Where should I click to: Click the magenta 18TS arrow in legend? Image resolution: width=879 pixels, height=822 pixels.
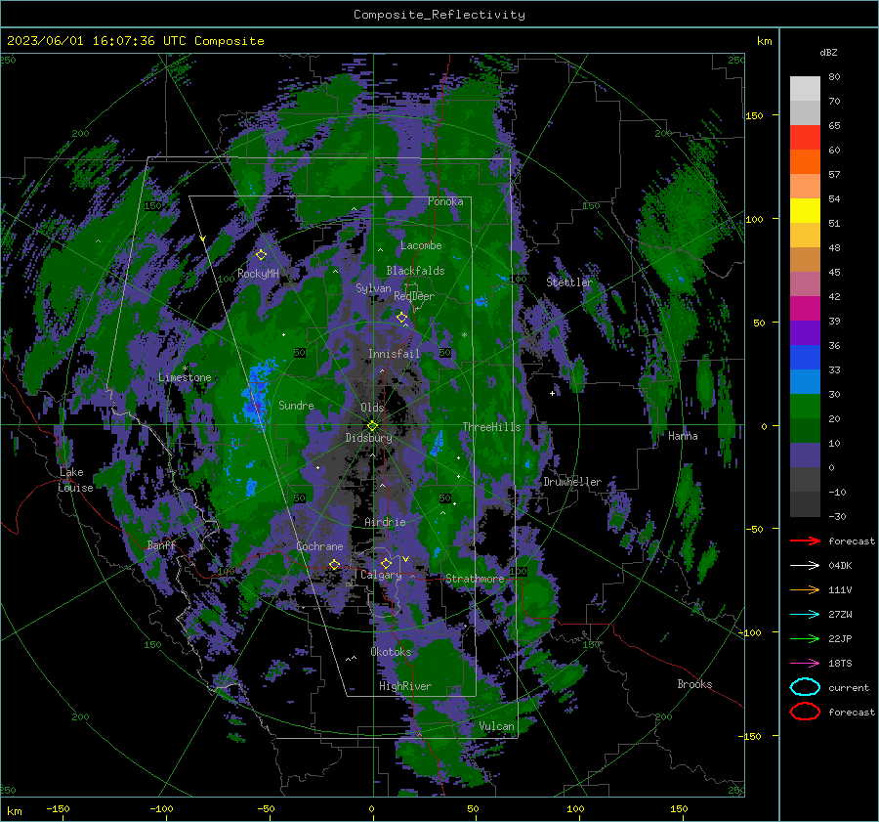(x=805, y=664)
